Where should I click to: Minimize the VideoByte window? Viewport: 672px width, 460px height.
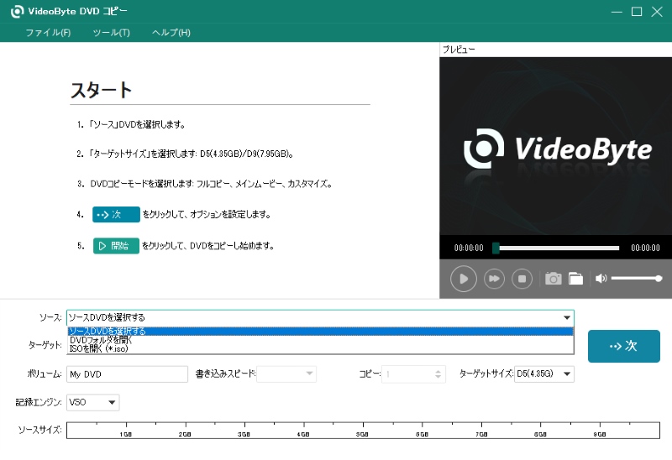pos(617,12)
